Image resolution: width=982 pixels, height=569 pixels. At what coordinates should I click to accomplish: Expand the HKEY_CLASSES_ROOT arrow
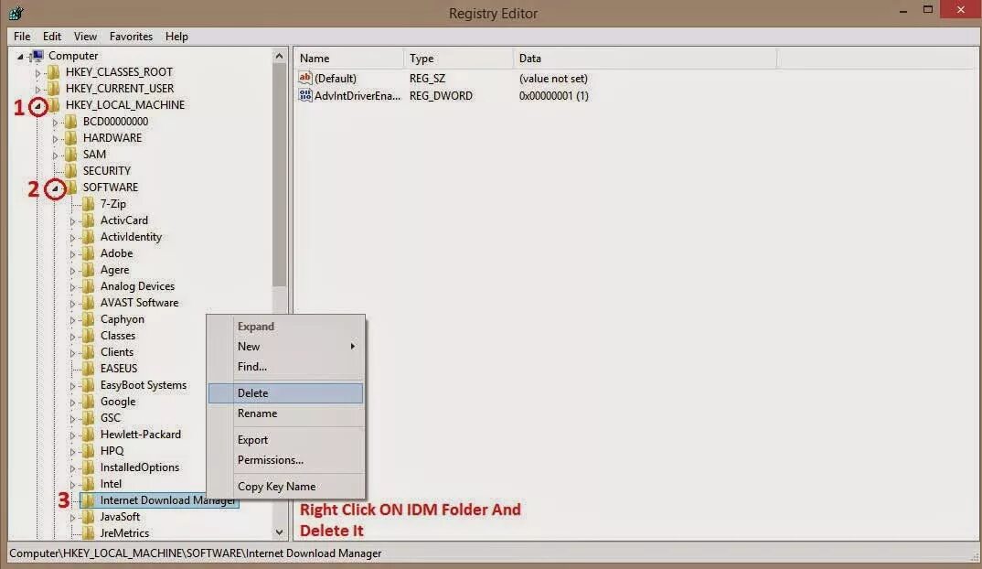tap(37, 72)
